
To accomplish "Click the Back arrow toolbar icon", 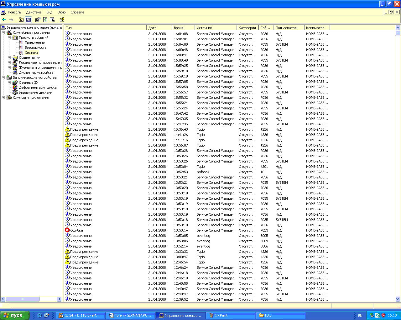I will point(4,20).
